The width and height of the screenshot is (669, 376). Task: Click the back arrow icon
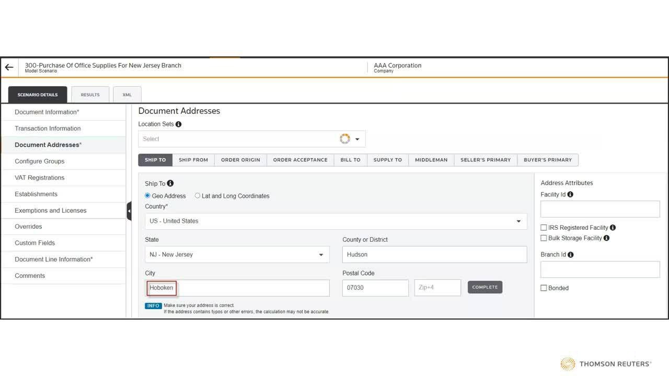9,67
